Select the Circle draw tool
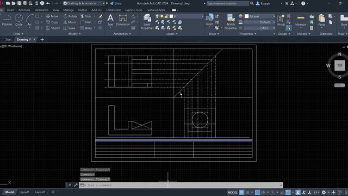The height and width of the screenshot is (196, 348). click(19, 20)
